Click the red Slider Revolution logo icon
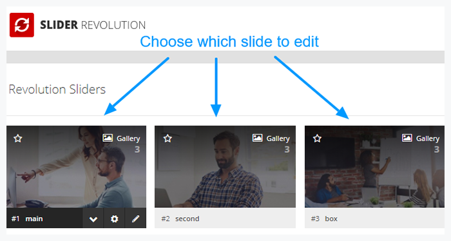 coord(22,25)
